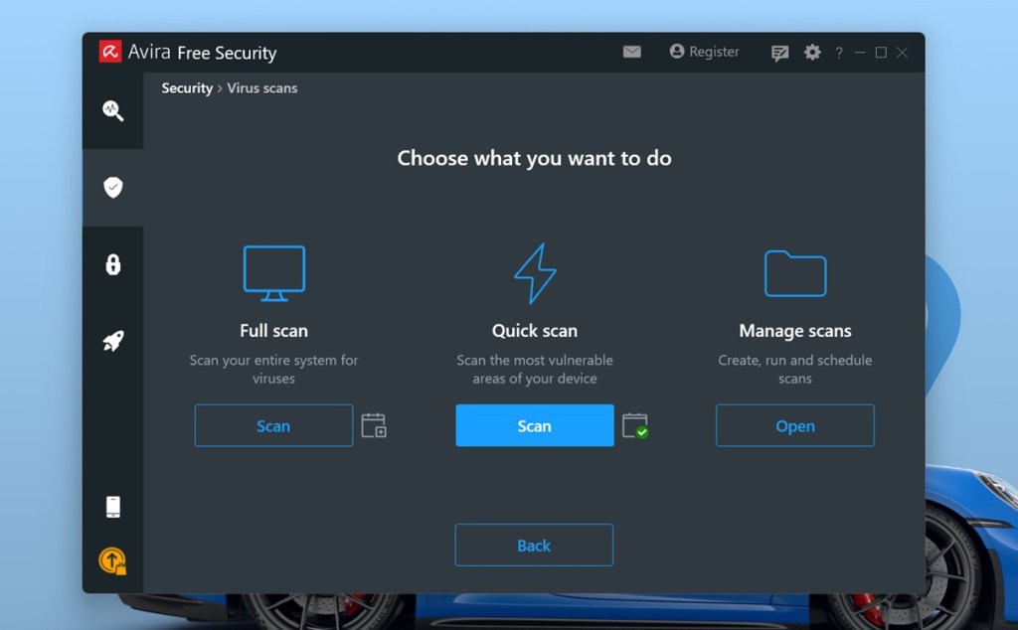Minimize the Avira window
Image resolution: width=1018 pixels, height=630 pixels.
pos(860,53)
